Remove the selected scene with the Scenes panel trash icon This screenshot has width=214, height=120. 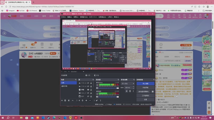65,101
